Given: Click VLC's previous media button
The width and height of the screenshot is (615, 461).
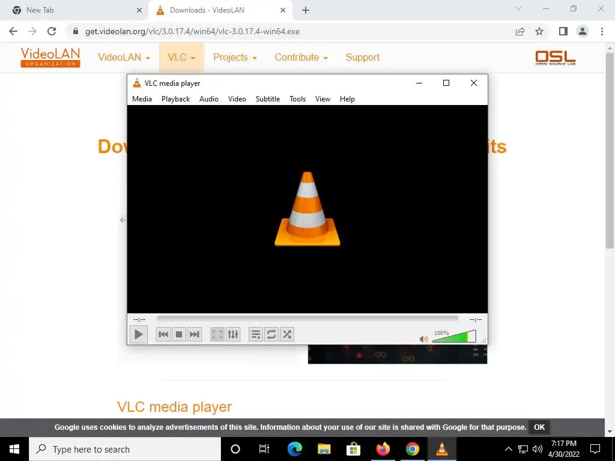Looking at the screenshot, I should pyautogui.click(x=163, y=334).
